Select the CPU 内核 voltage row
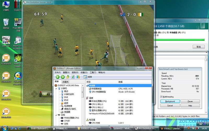 tap(119, 123)
